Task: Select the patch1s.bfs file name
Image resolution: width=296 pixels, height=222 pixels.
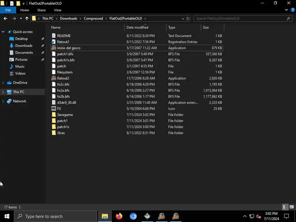Action: 66,60
